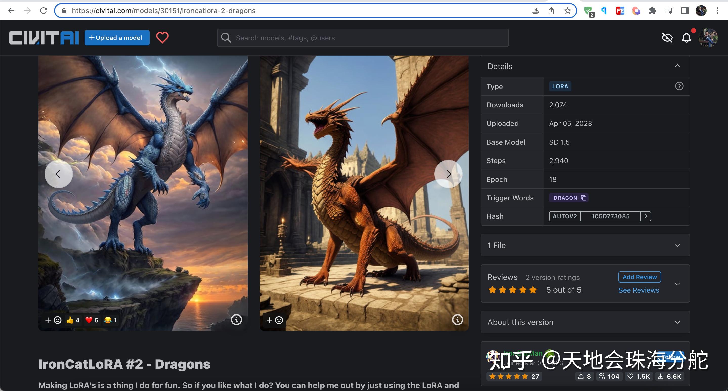
Task: Toggle heart reaction on blue dragon image
Action: 92,320
